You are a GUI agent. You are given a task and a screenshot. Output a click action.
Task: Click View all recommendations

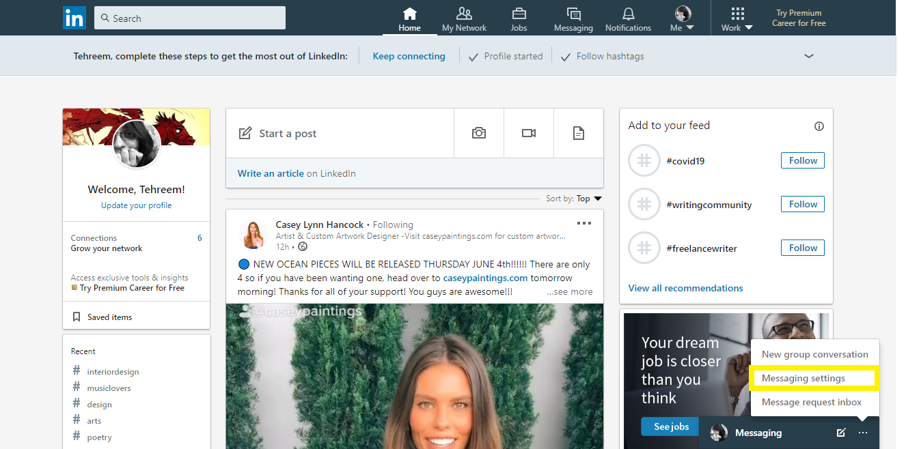(685, 288)
